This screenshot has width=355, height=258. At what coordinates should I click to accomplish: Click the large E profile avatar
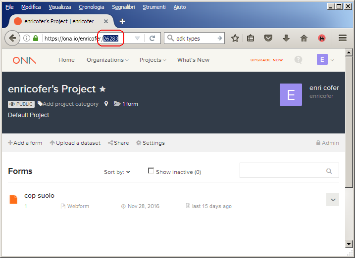291,95
